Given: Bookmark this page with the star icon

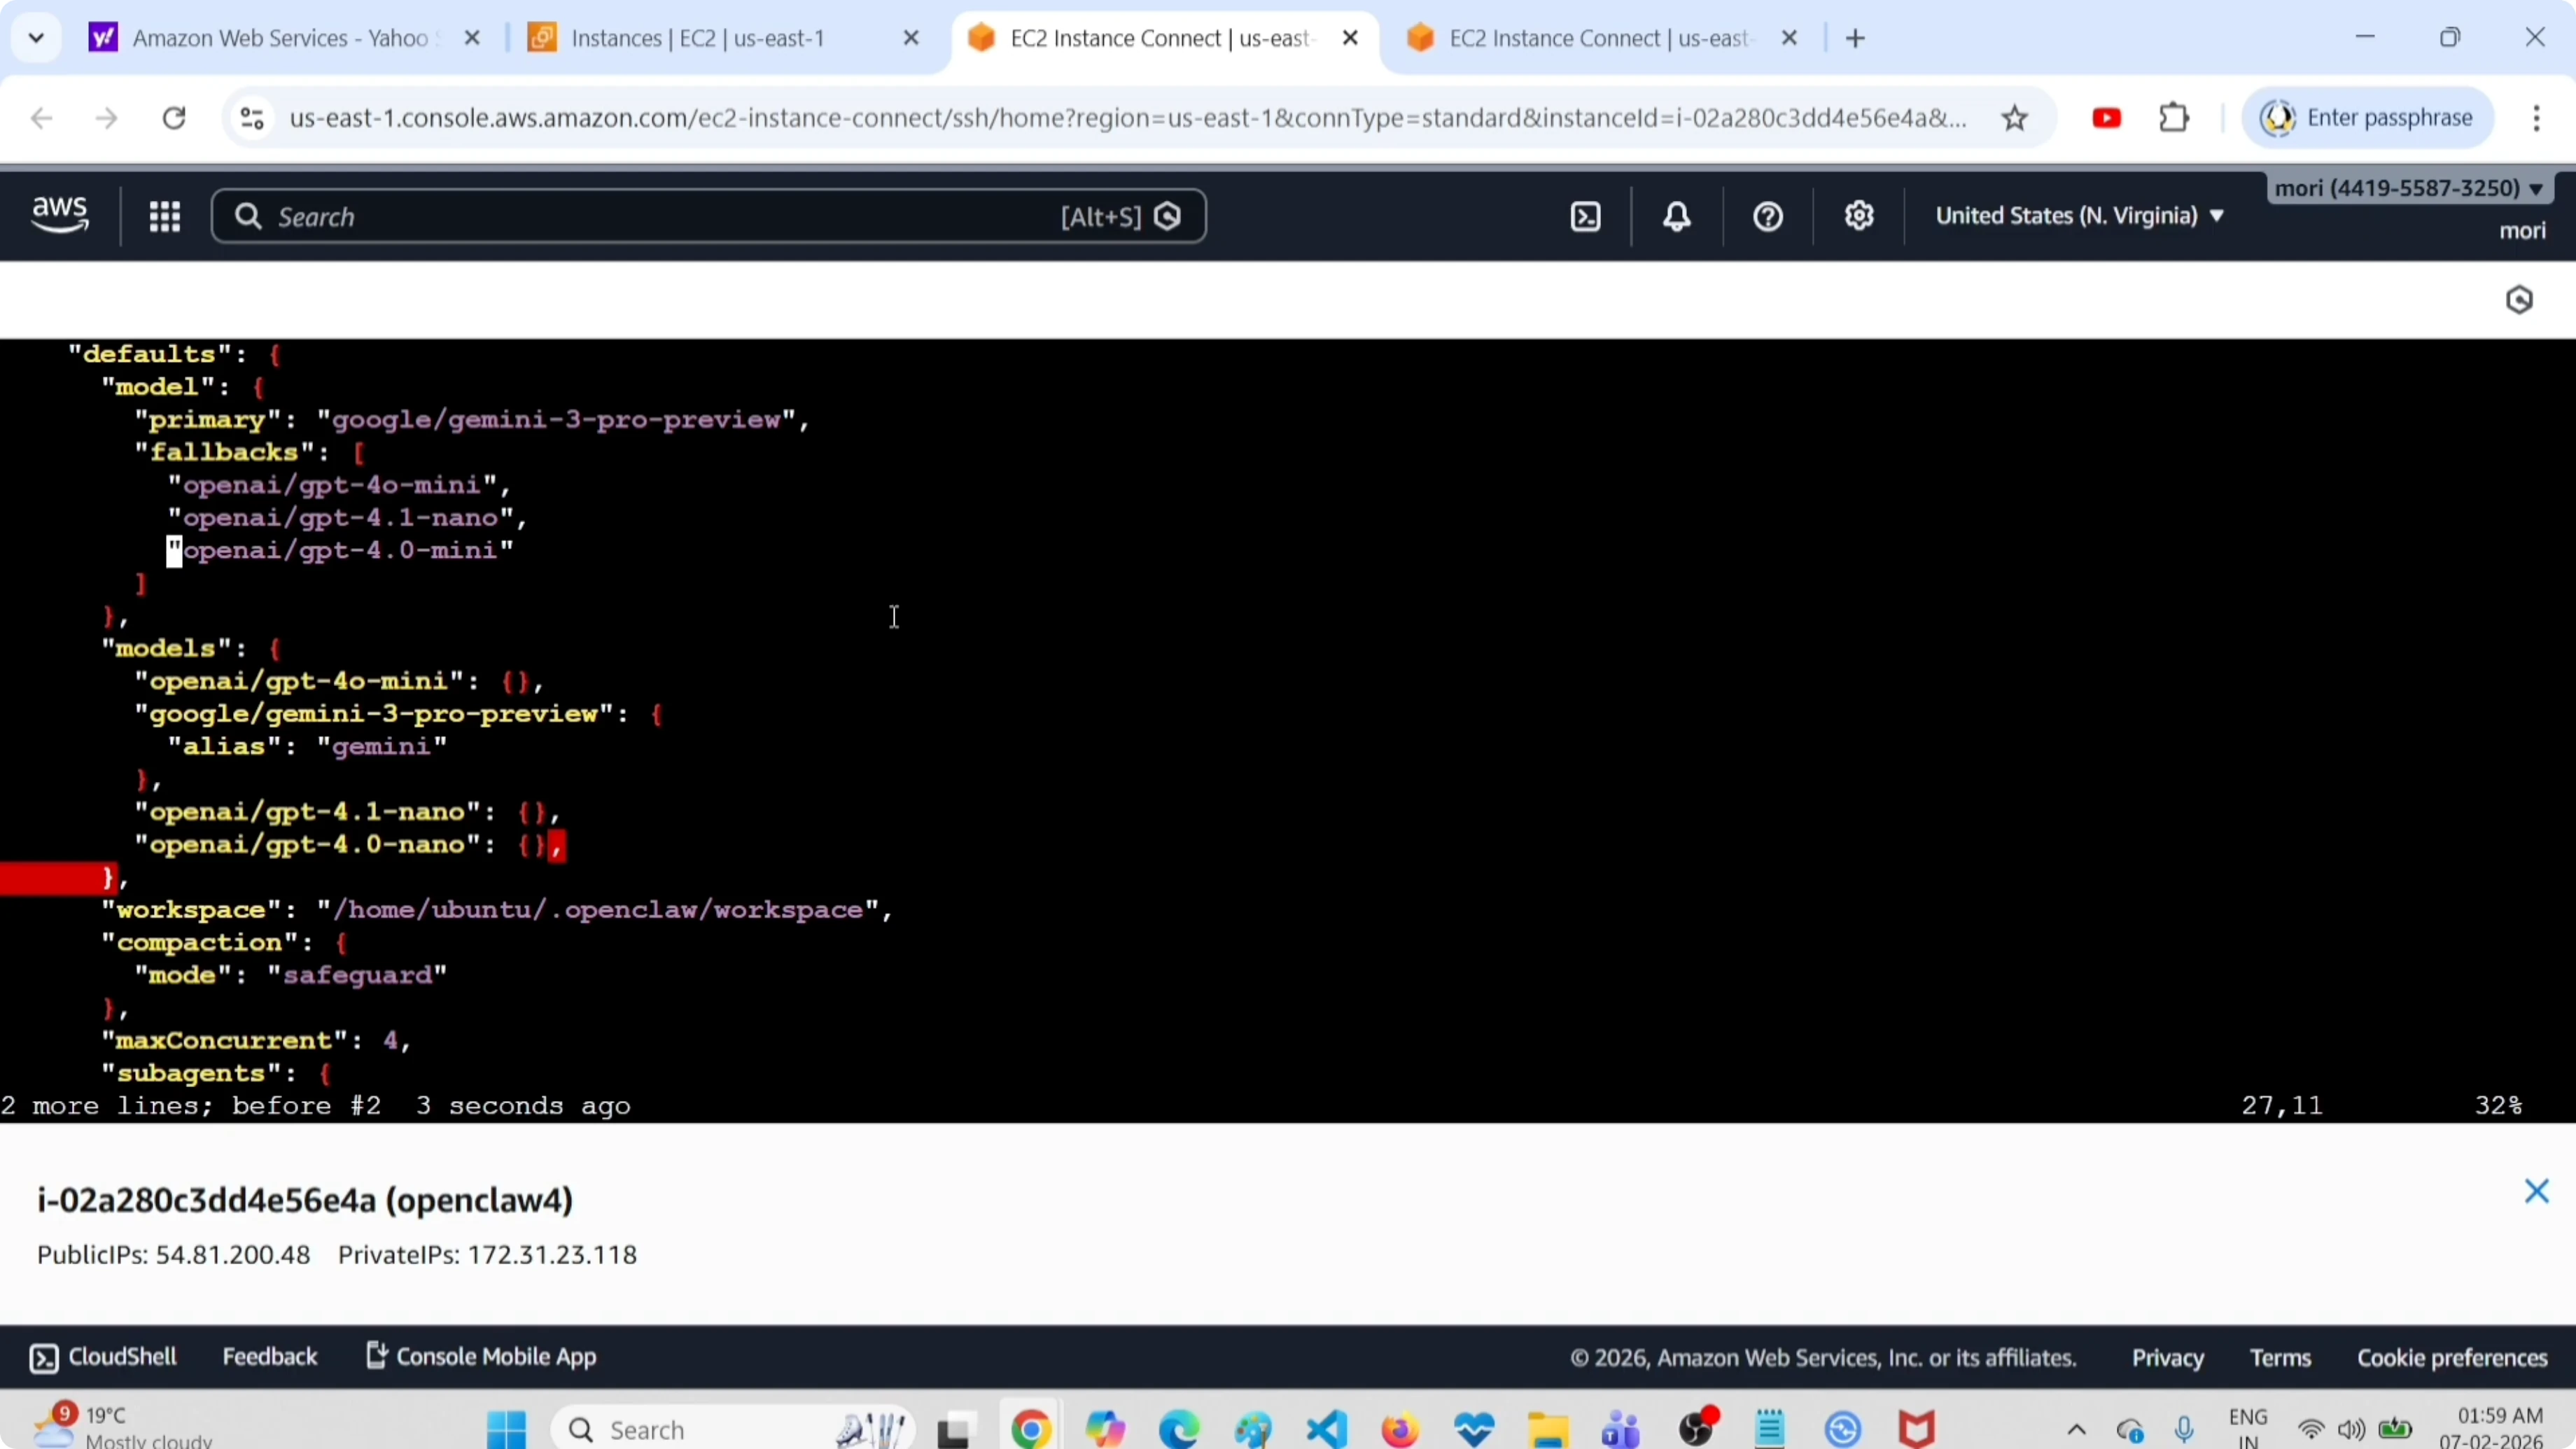Looking at the screenshot, I should click(x=2014, y=119).
